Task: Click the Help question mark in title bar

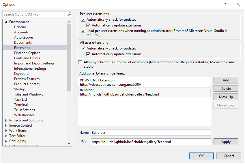Action: point(225,5)
